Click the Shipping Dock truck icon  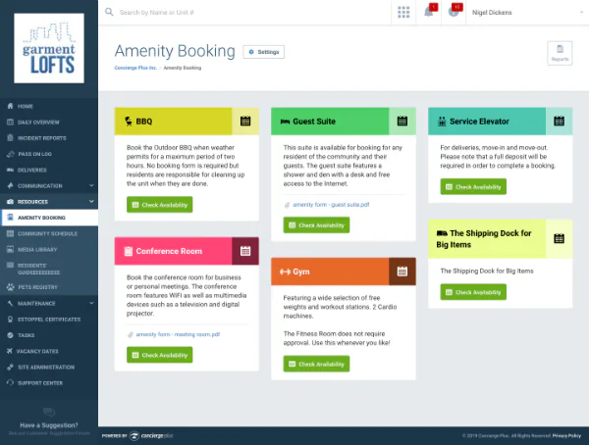pyautogui.click(x=442, y=233)
